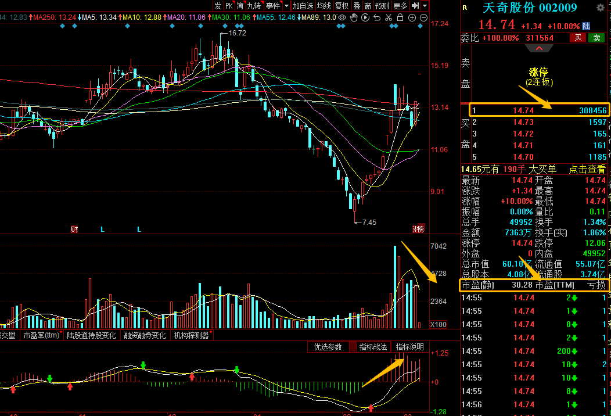This screenshot has height=416, width=611.
Task: Click the 委比 +100.00% value
Action: tap(500, 38)
